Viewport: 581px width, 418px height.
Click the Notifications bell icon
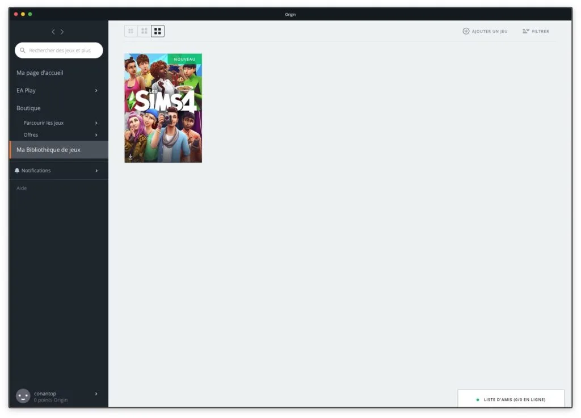click(x=17, y=171)
